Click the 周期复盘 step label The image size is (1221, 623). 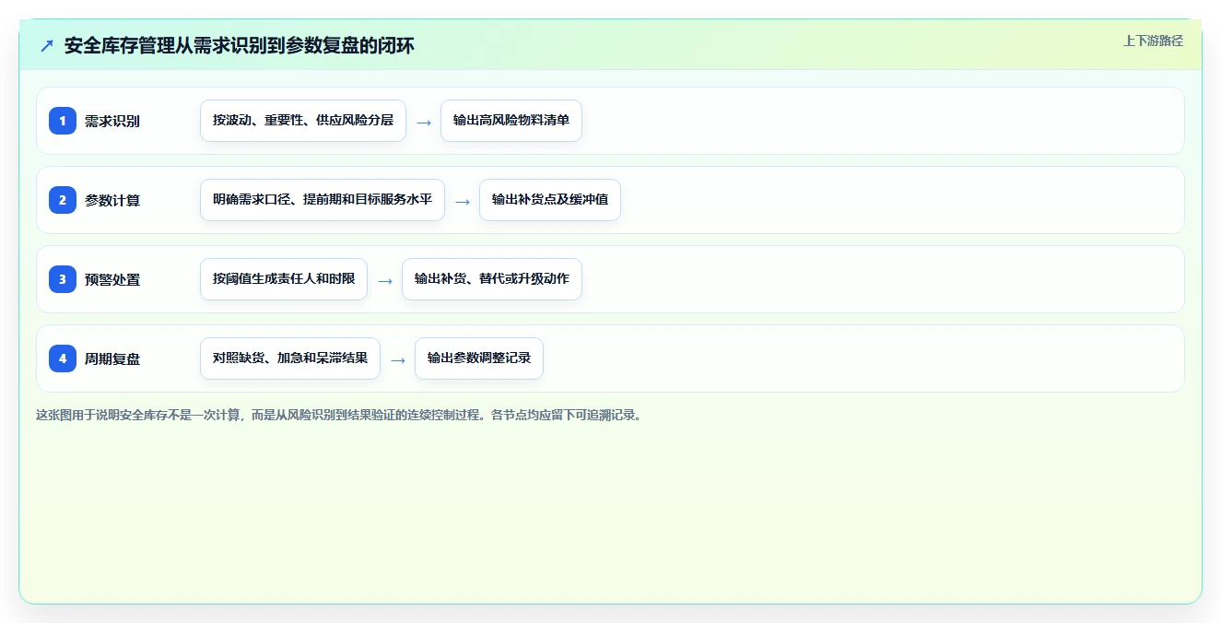click(112, 359)
